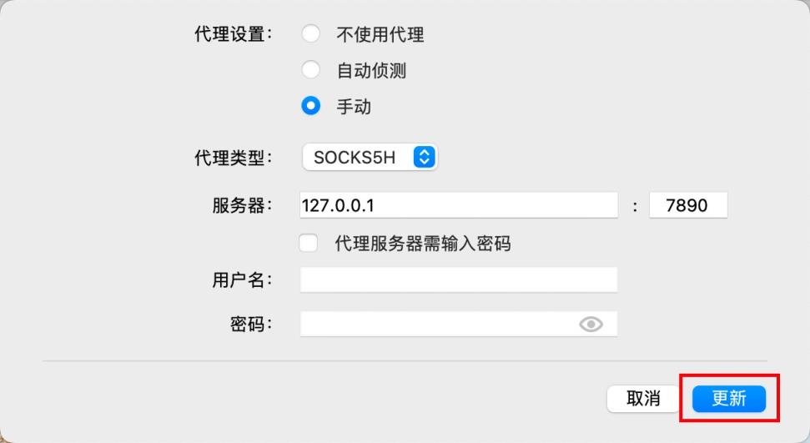The width and height of the screenshot is (810, 443).
Task: Click the port field showing 7890
Action: (x=688, y=205)
